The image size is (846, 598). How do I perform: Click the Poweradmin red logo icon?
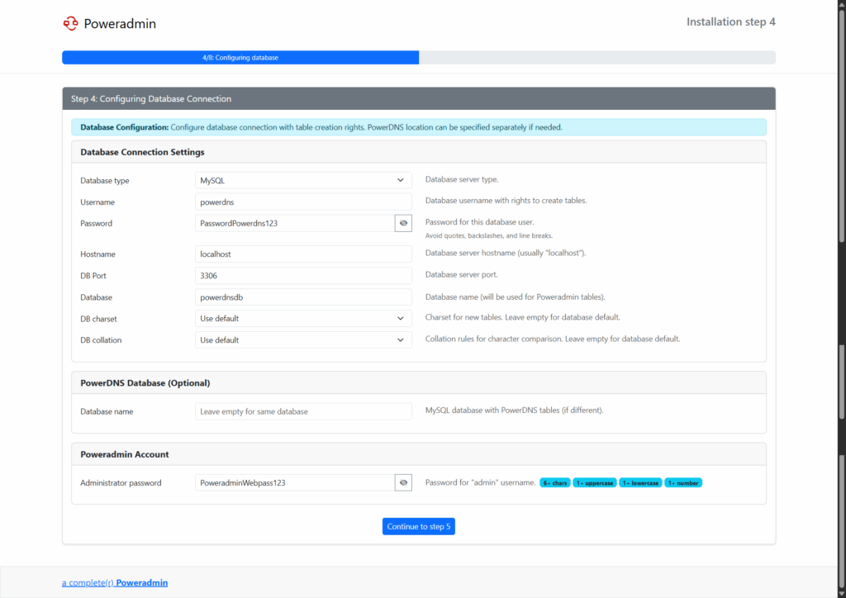pos(71,24)
